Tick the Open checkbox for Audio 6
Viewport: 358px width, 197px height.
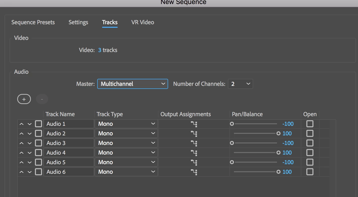point(310,172)
